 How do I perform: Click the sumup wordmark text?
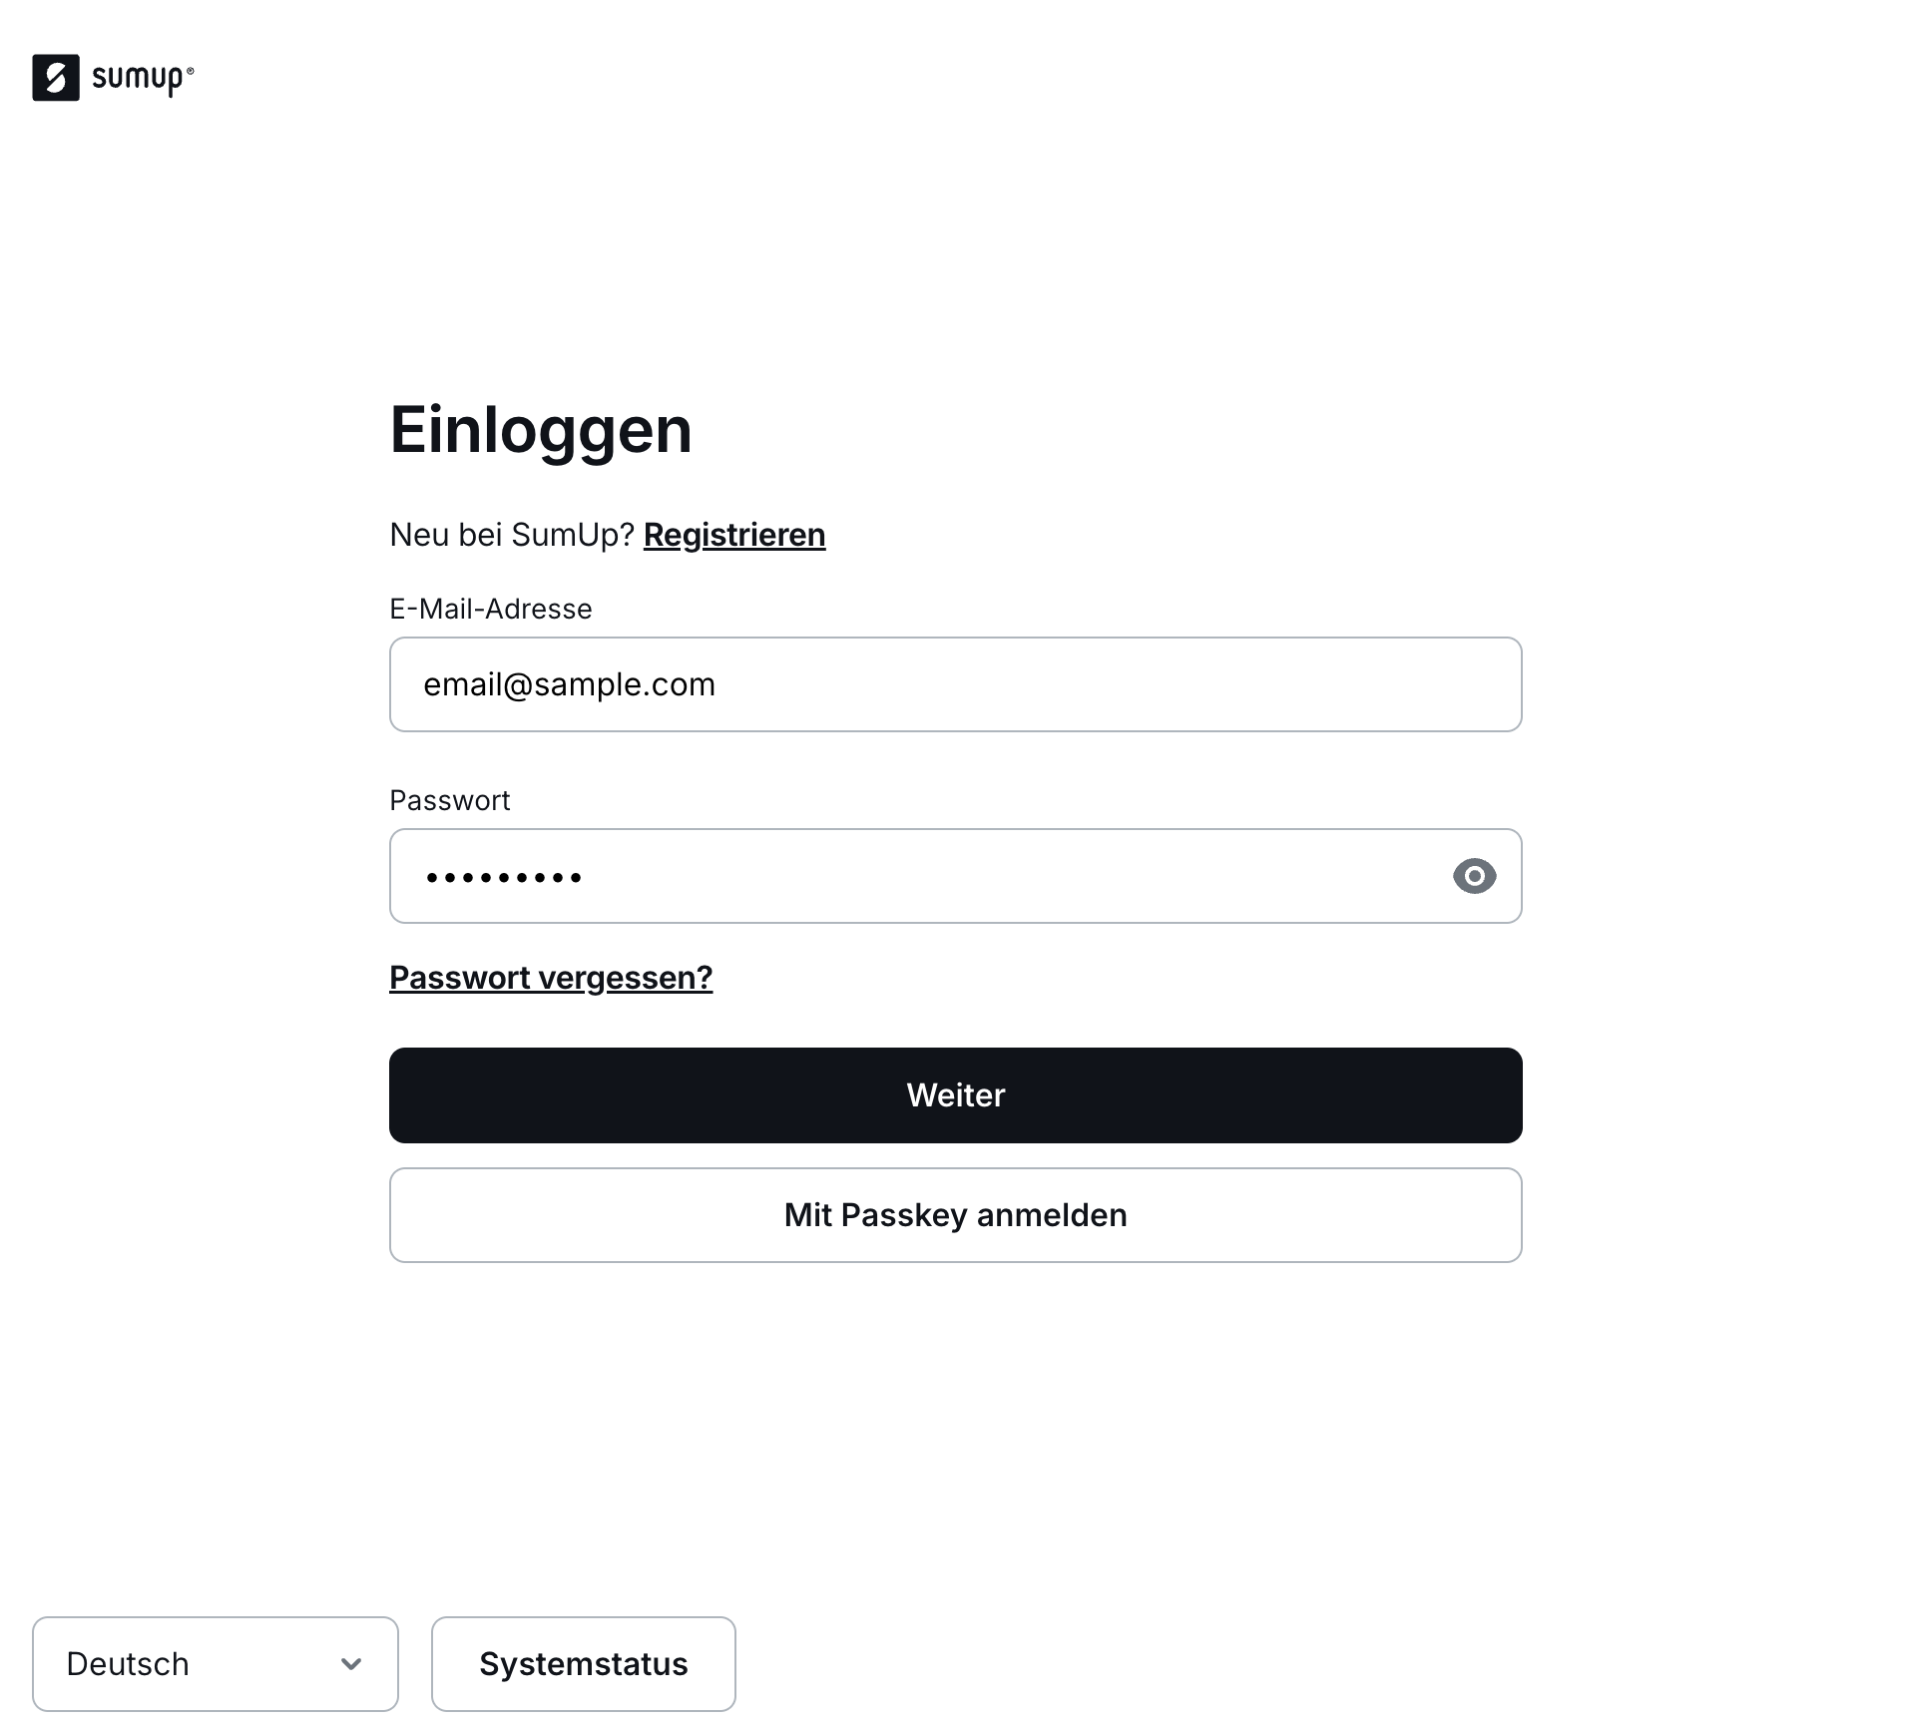click(x=138, y=79)
